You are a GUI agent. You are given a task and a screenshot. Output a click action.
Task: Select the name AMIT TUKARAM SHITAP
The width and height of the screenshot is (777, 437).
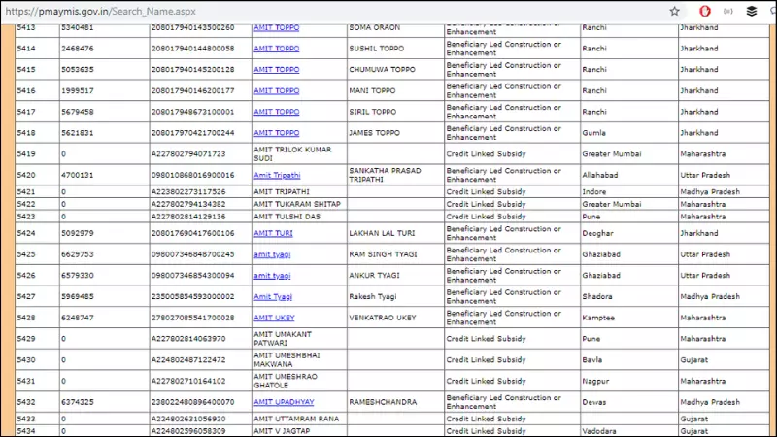pos(297,204)
